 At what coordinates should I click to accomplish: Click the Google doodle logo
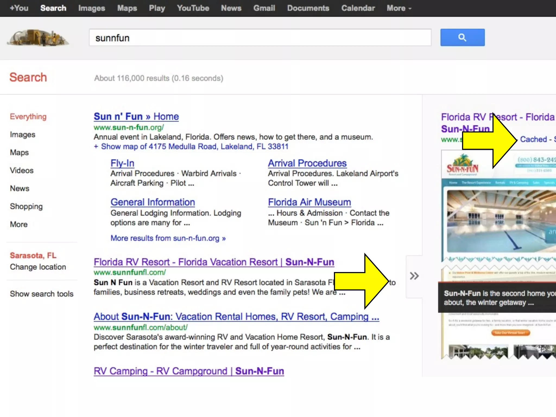pos(38,38)
